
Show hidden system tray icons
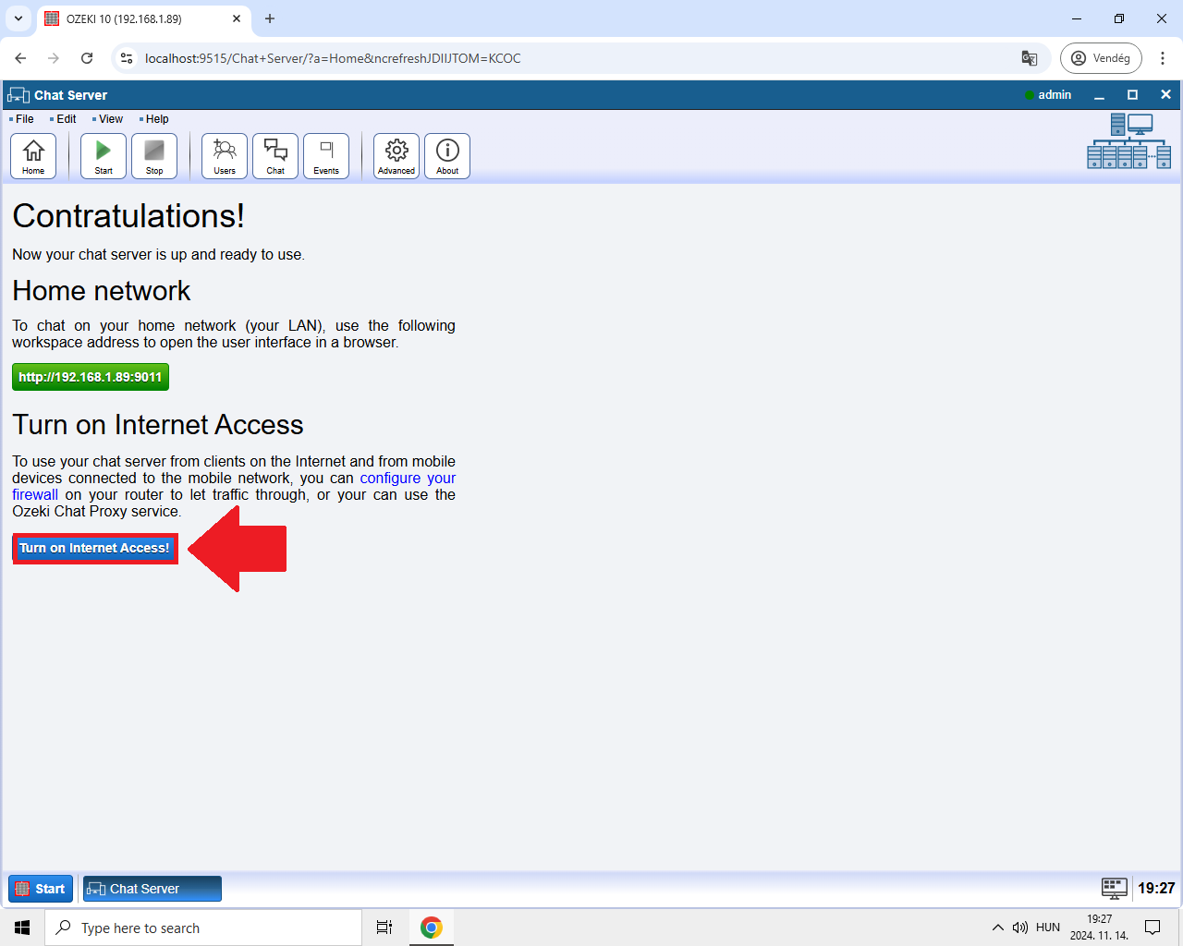(x=998, y=928)
